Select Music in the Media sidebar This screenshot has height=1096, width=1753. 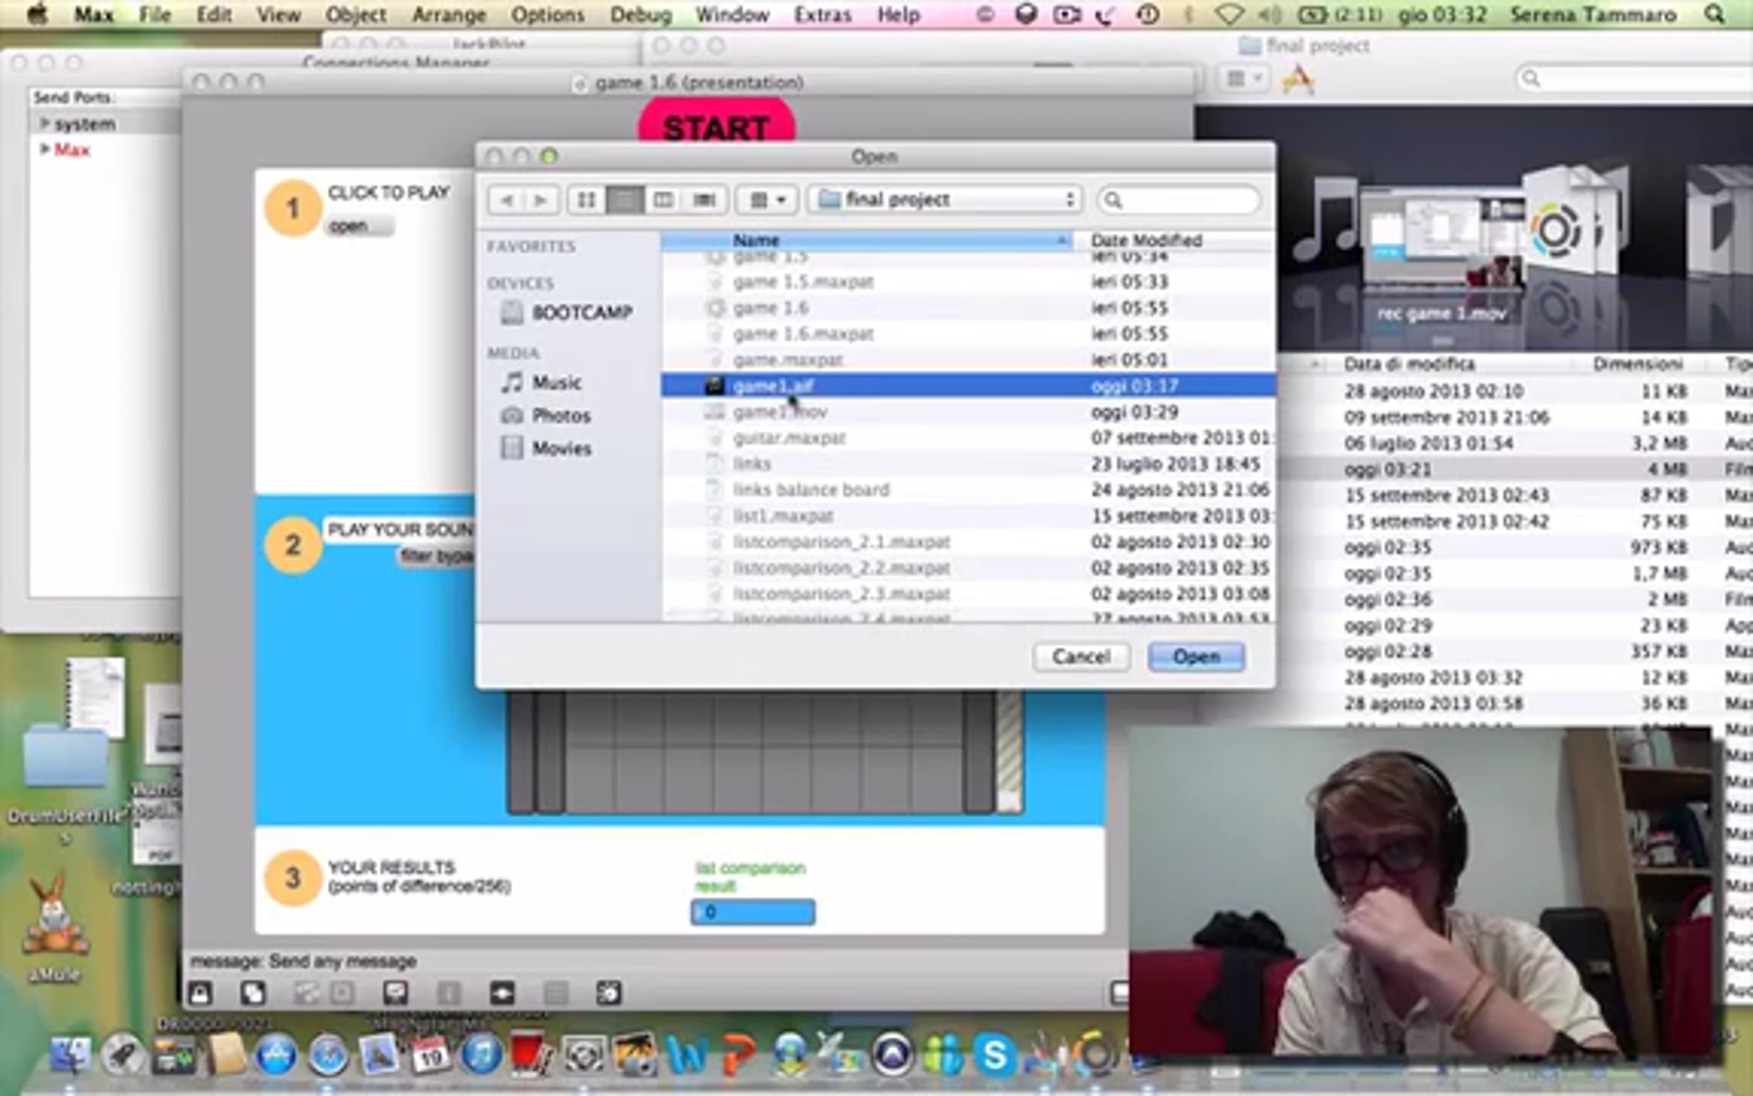(x=556, y=382)
